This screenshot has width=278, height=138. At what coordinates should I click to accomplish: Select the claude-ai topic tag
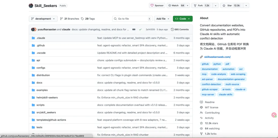pyautogui.click(x=240, y=90)
